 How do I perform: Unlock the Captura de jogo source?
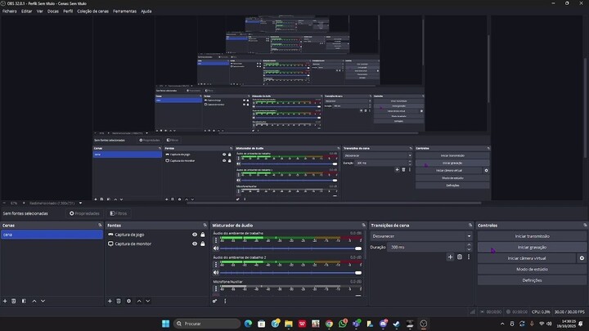click(204, 235)
